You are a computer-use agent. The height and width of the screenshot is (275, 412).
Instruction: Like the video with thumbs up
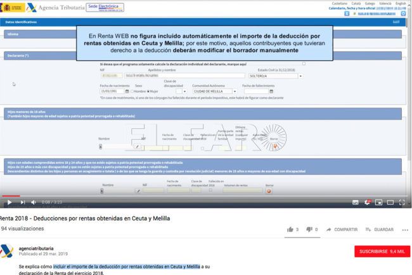(290, 229)
